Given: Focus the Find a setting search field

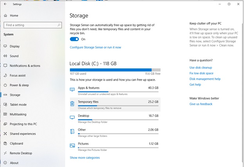Looking at the screenshot, I should [x=33, y=25].
